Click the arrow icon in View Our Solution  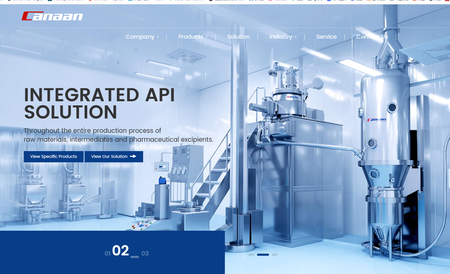(133, 156)
